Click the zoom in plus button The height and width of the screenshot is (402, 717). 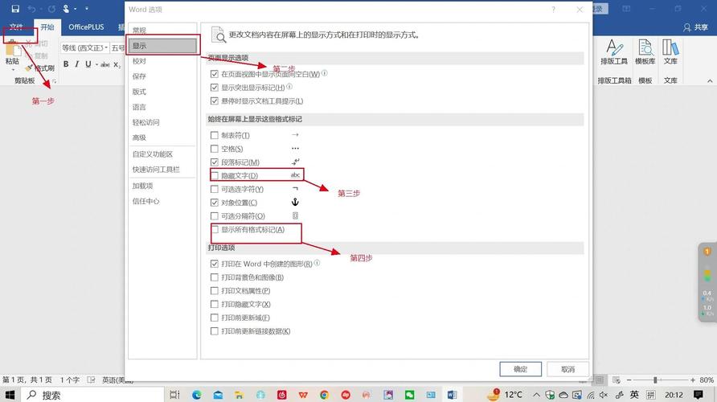(x=693, y=380)
